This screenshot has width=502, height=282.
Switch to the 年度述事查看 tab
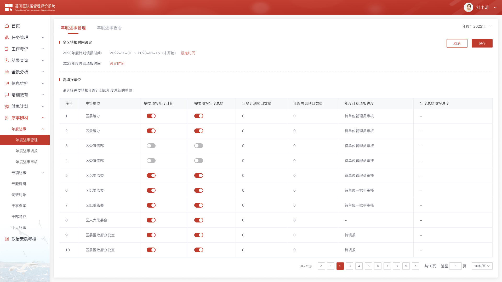click(109, 28)
